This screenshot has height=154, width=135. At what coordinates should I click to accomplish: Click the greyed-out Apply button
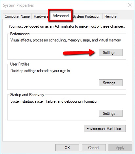(x=120, y=148)
